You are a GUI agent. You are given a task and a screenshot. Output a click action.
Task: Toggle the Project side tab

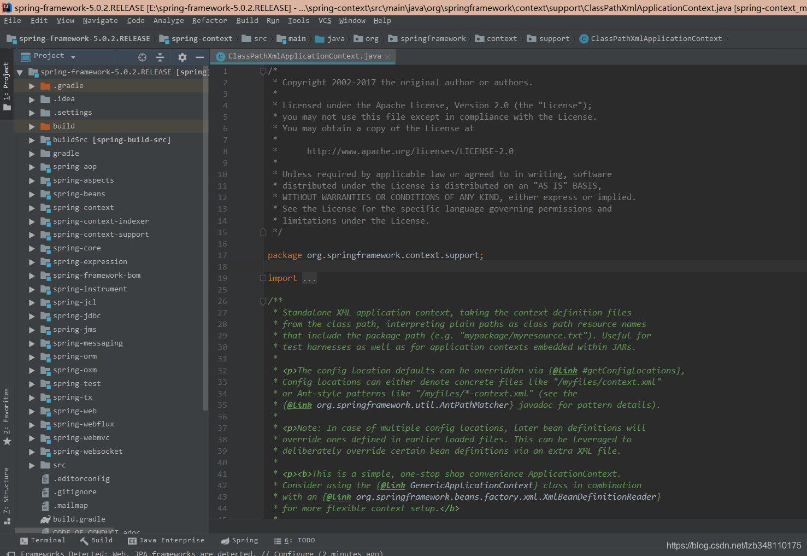point(7,86)
